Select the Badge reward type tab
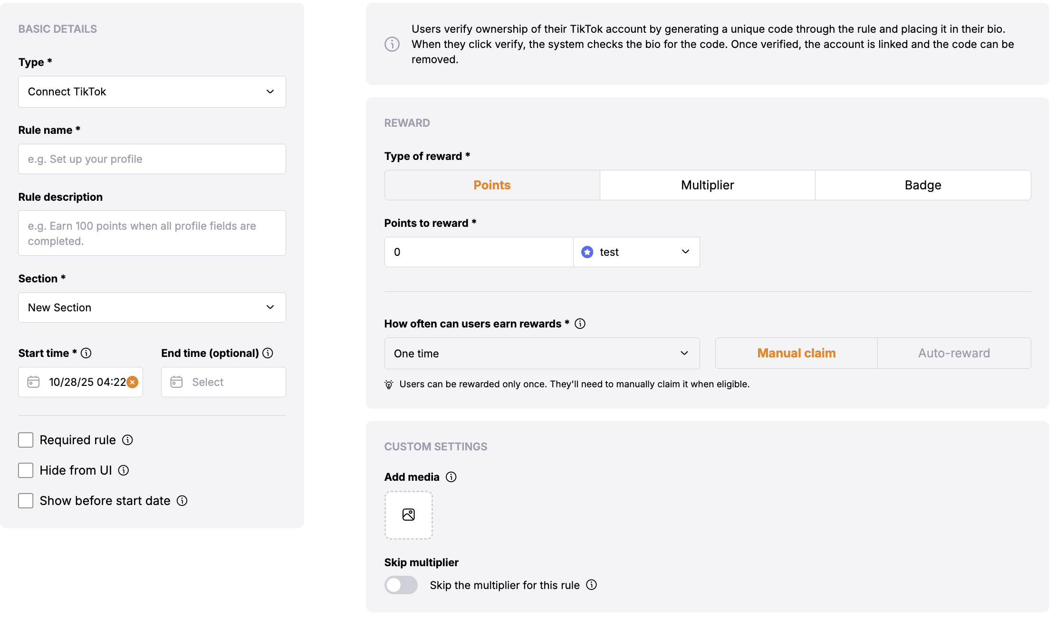1056x617 pixels. [x=922, y=185]
